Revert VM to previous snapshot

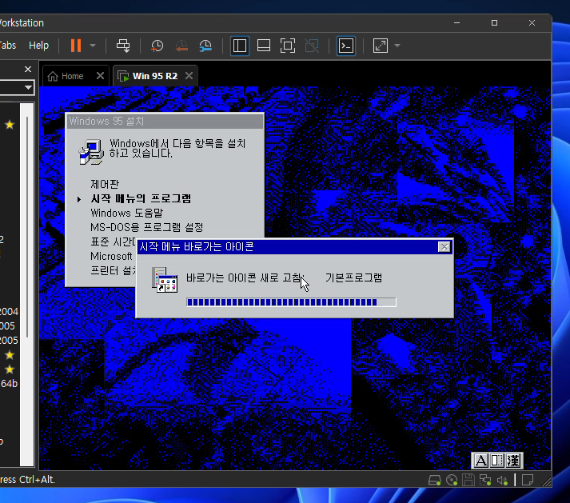click(181, 46)
